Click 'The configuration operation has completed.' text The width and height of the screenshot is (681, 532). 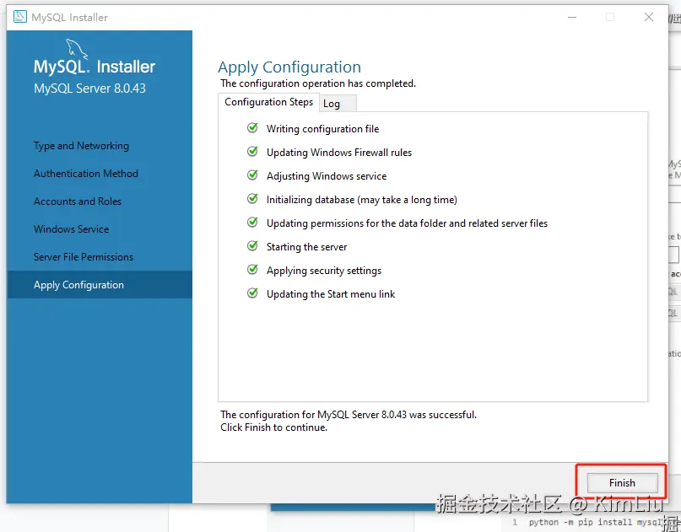click(318, 83)
